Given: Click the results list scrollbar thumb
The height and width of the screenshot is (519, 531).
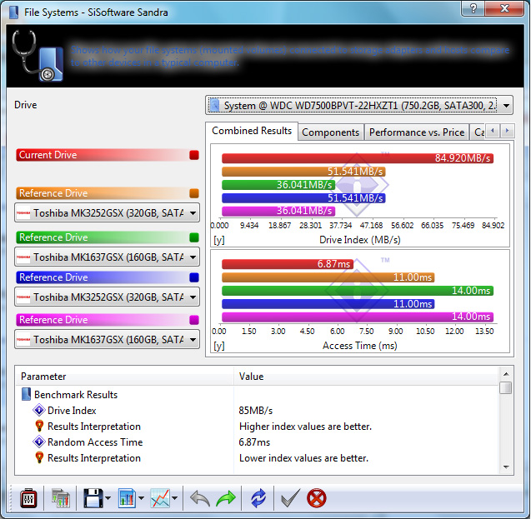Looking at the screenshot, I should (x=506, y=387).
